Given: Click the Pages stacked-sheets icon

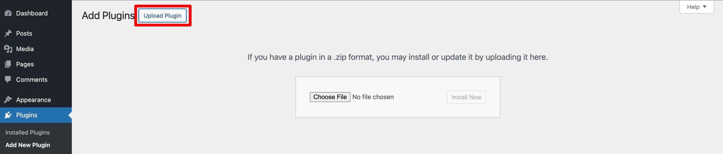Looking at the screenshot, I should (x=8, y=64).
